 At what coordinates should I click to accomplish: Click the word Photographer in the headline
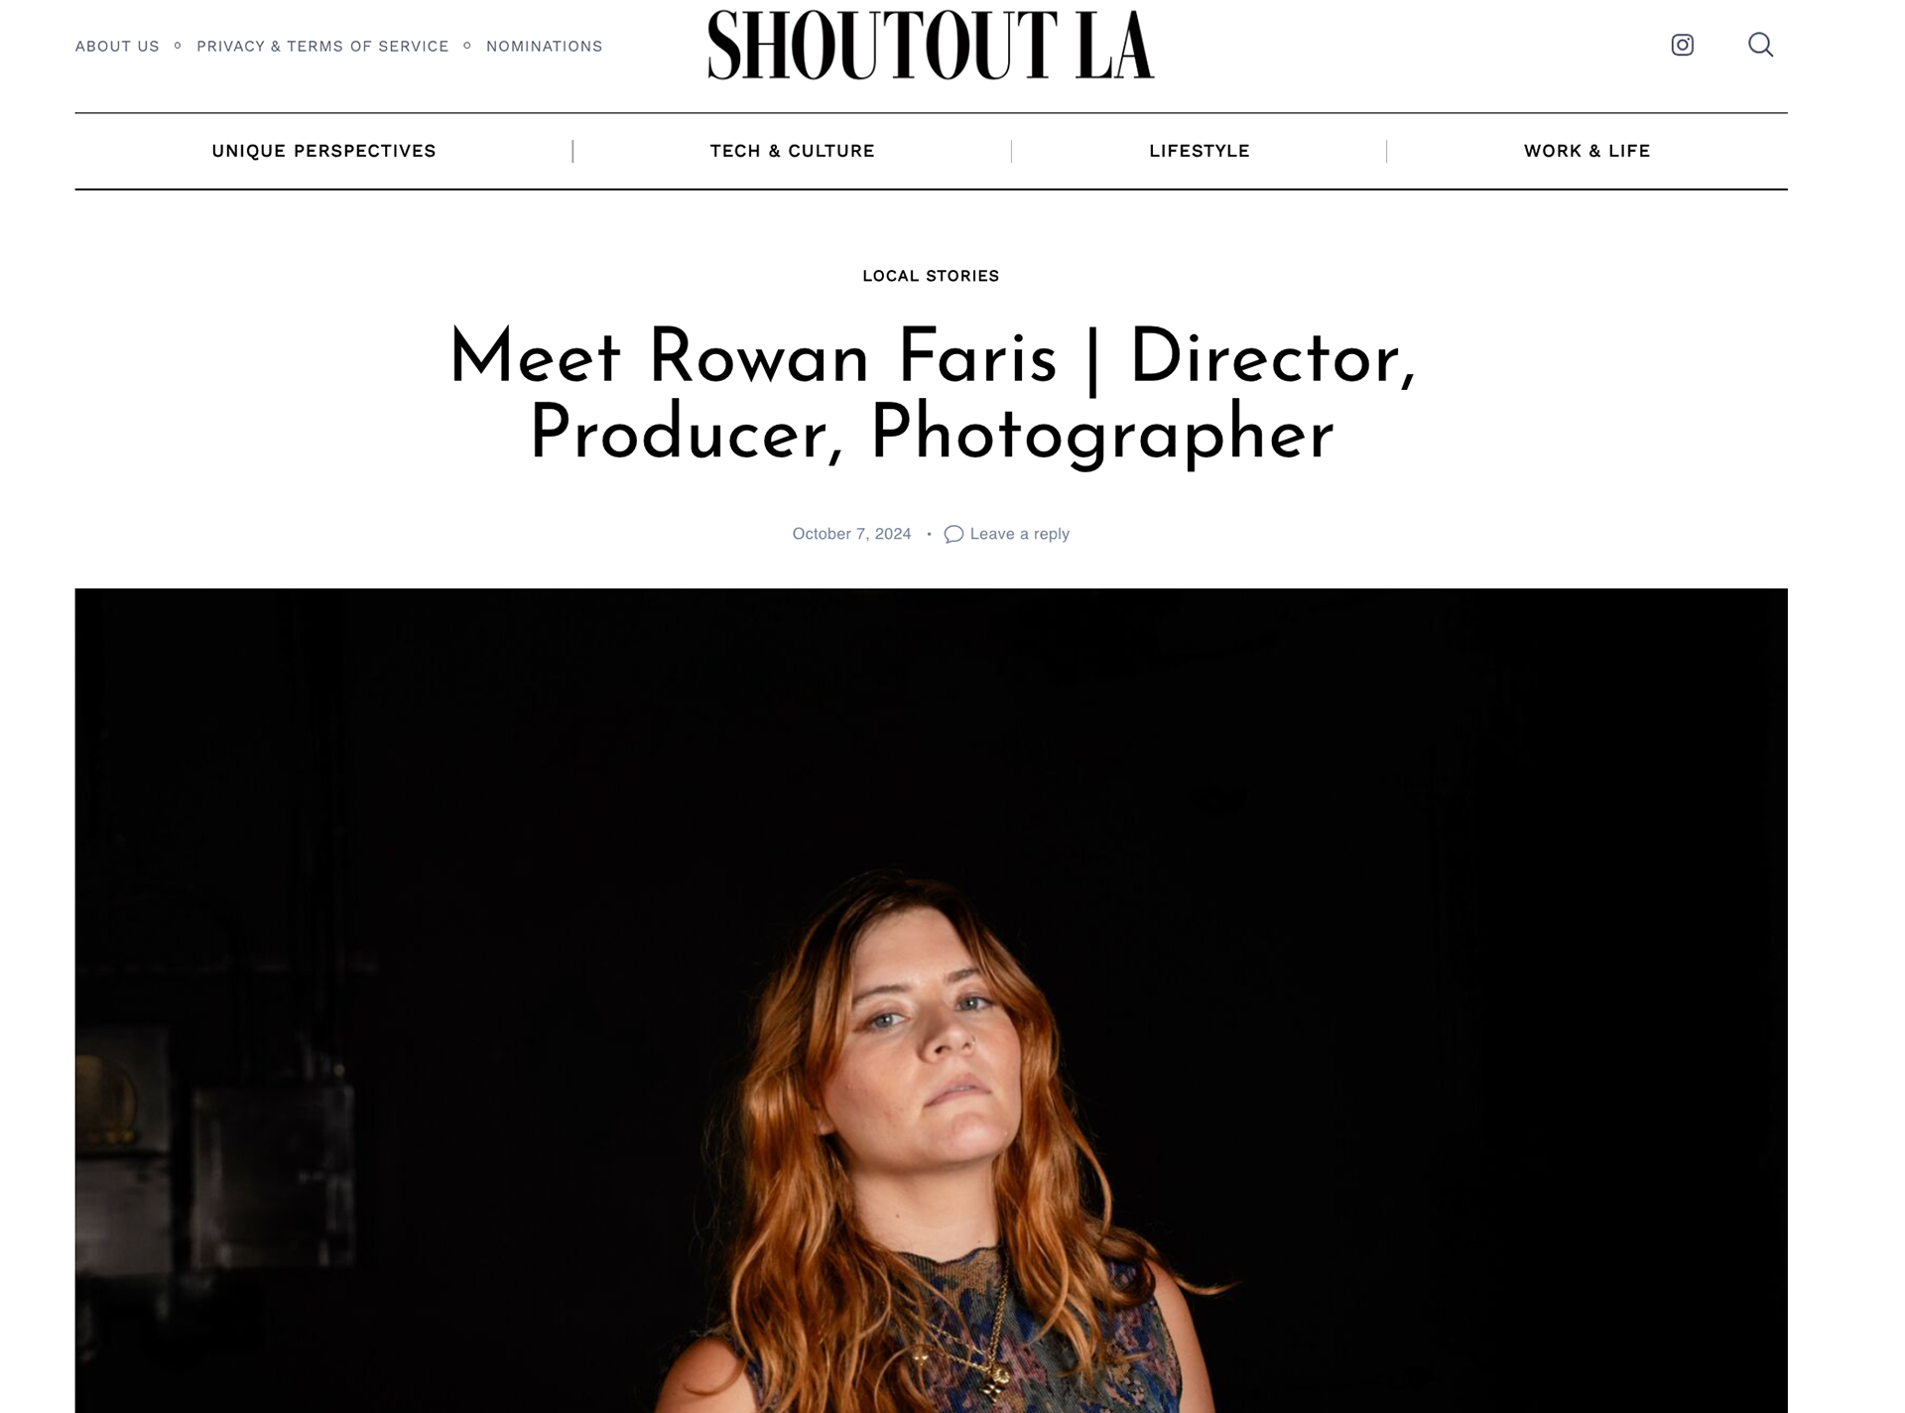pos(1101,435)
